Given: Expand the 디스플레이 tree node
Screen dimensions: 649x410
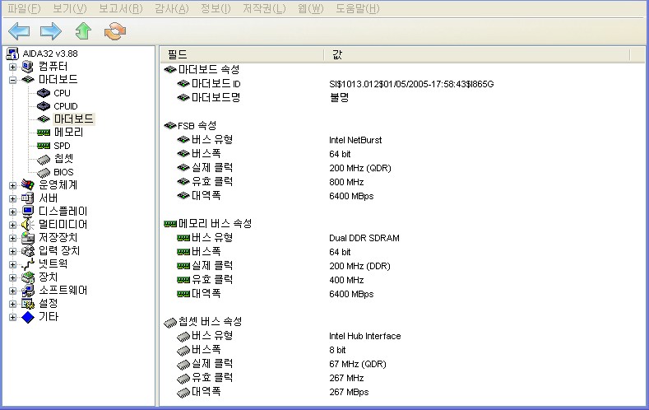Looking at the screenshot, I should point(13,212).
